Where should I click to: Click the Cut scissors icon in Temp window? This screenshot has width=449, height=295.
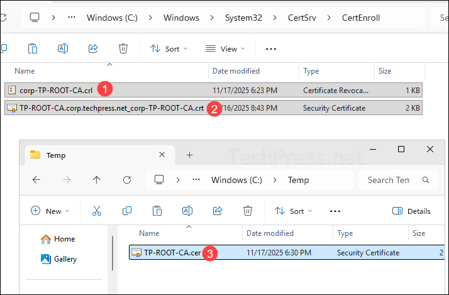tap(96, 211)
